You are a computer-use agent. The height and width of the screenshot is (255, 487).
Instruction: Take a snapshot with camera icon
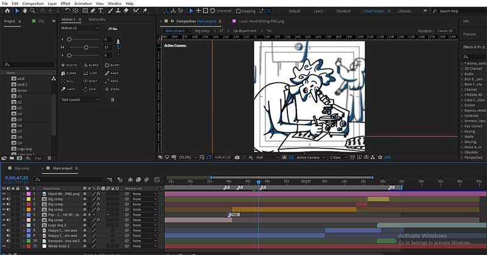[237, 158]
